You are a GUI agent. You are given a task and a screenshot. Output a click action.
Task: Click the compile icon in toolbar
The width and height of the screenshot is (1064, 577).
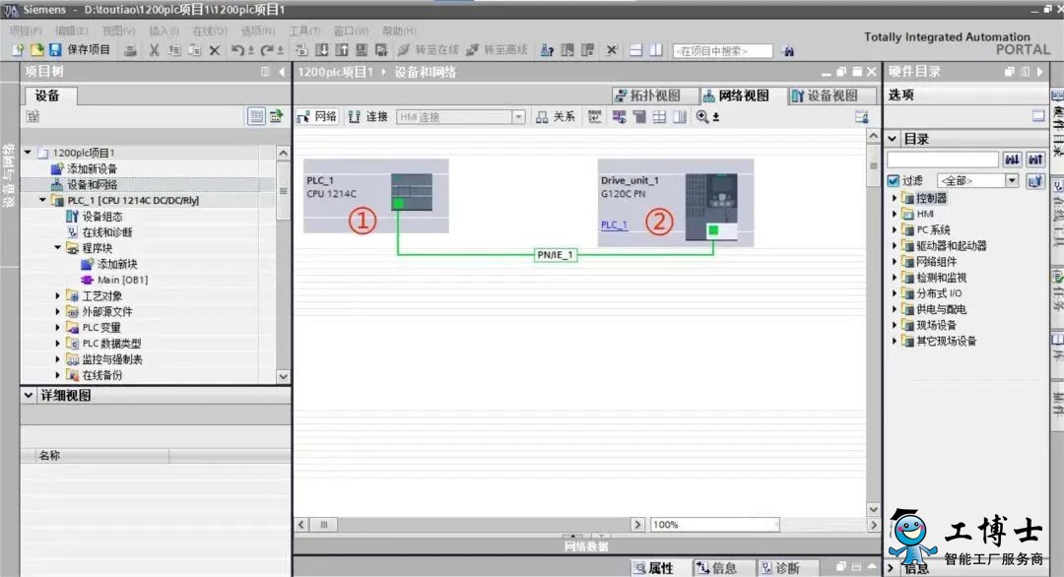[x=302, y=50]
